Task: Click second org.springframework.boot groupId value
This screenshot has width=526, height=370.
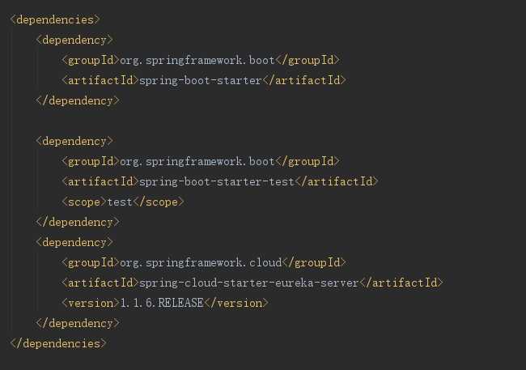Action: click(197, 161)
